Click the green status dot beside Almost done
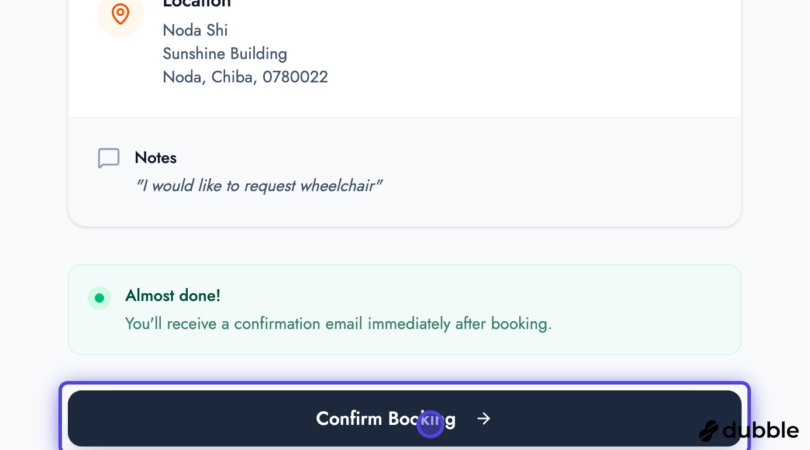 click(99, 298)
